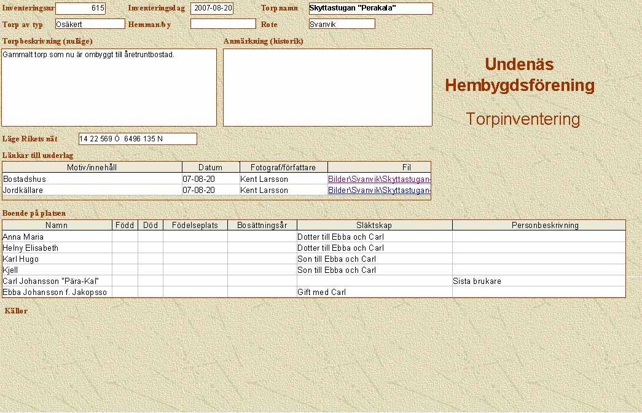642x413 pixels.
Task: Click the Carl Johansson "Pära-Kal" name cell
Action: coord(57,281)
